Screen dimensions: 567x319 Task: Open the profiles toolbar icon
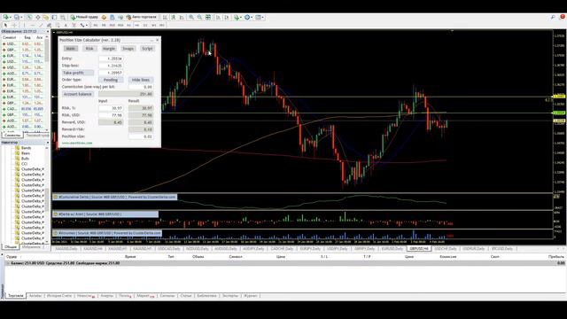[18, 17]
